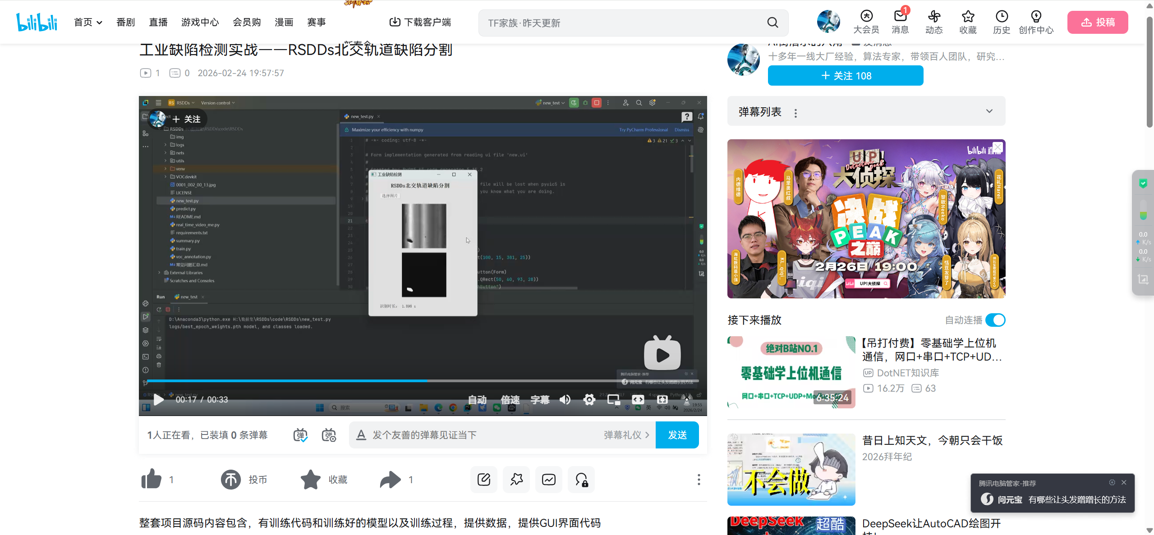The height and width of the screenshot is (535, 1154).
Task: Click the video progress bar
Action: (496, 381)
